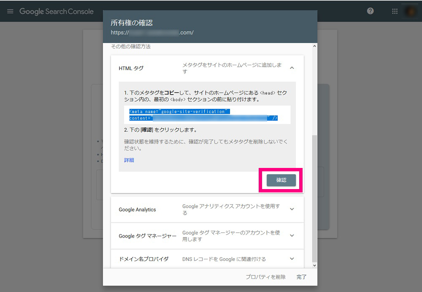The height and width of the screenshot is (292, 422).
Task: Click the property URL in dialog header
Action: [x=152, y=32]
